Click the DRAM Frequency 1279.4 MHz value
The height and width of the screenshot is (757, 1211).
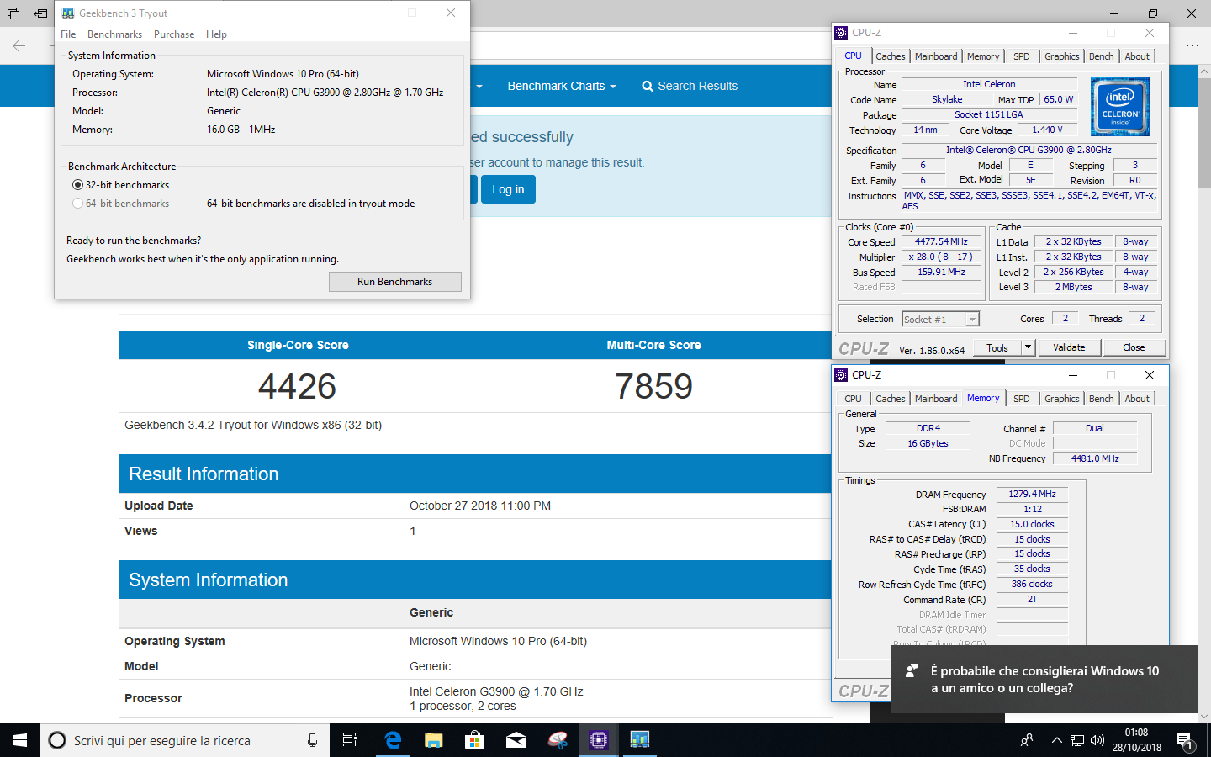(x=1032, y=495)
